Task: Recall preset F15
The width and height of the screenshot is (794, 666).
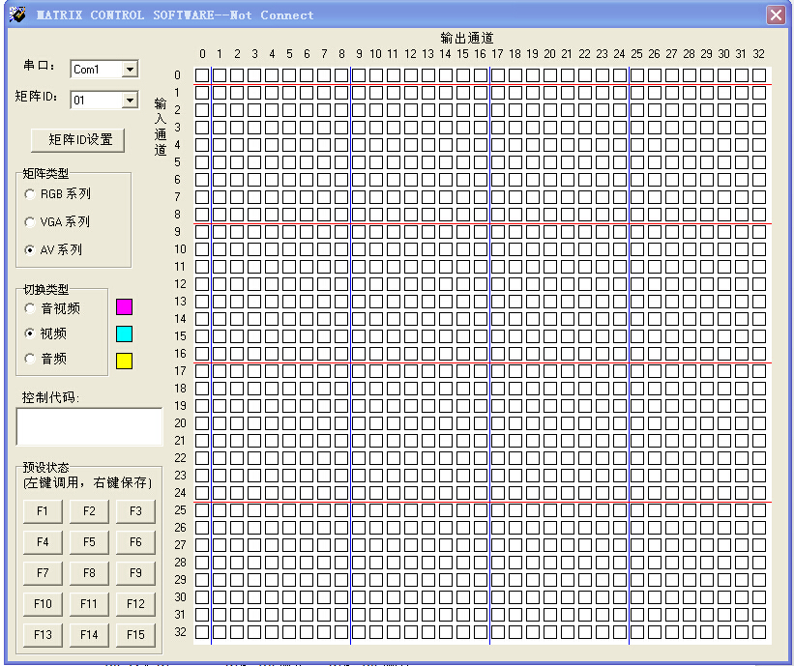Action: pos(135,634)
